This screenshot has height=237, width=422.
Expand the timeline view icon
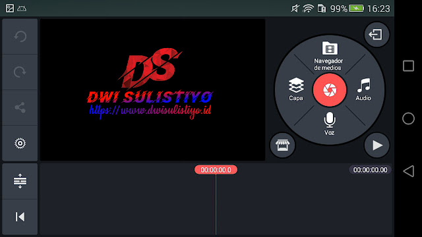20,181
